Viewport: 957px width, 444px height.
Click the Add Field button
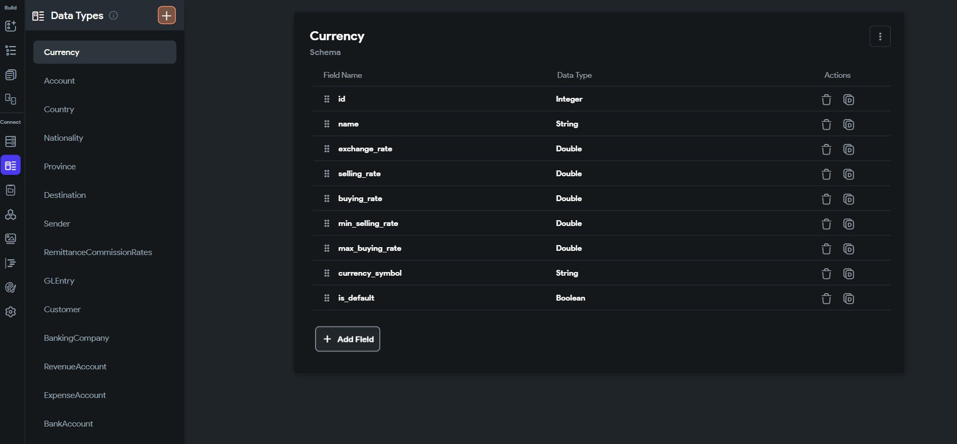tap(347, 339)
